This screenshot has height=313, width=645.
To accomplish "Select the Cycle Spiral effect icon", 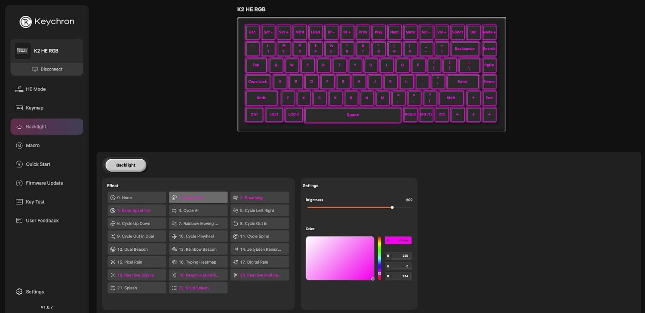I will pyautogui.click(x=236, y=236).
